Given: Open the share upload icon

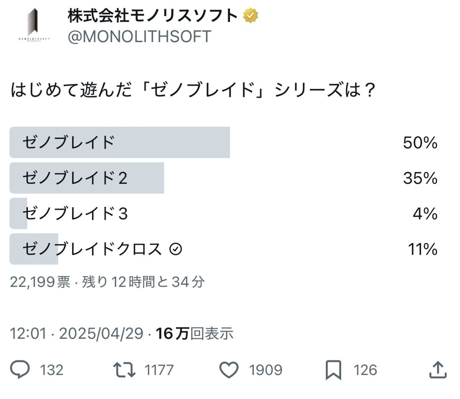Looking at the screenshot, I should pos(437,370).
